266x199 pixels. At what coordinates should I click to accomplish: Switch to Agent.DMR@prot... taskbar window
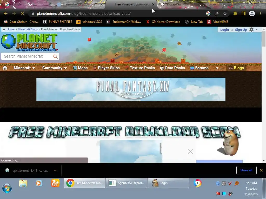[127, 183]
